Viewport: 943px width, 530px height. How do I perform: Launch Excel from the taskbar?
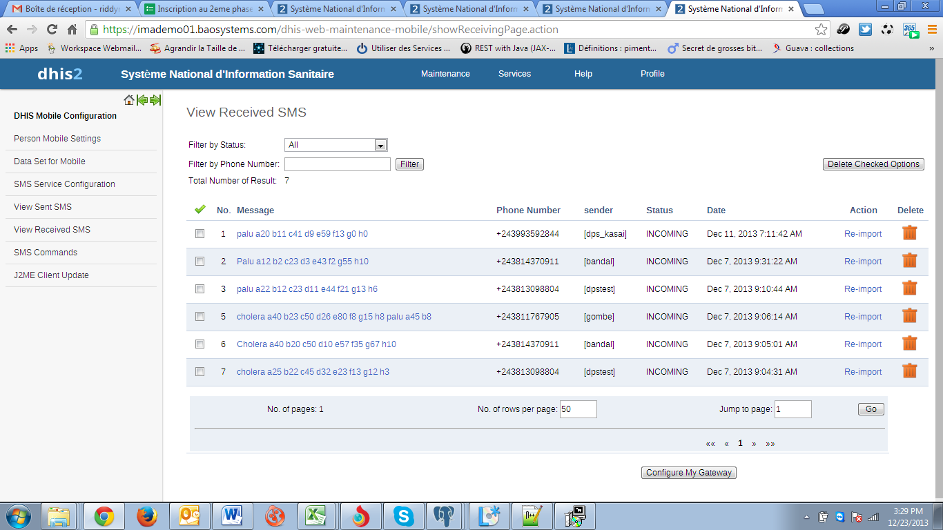click(315, 516)
